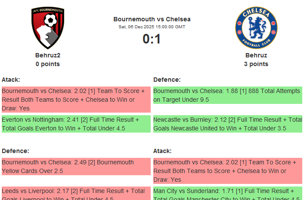Click the Behruz2 0 points label
This screenshot has width=304, height=200.
pos(48,64)
